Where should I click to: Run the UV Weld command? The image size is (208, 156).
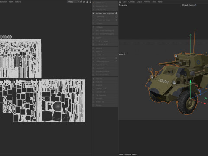[105, 23]
